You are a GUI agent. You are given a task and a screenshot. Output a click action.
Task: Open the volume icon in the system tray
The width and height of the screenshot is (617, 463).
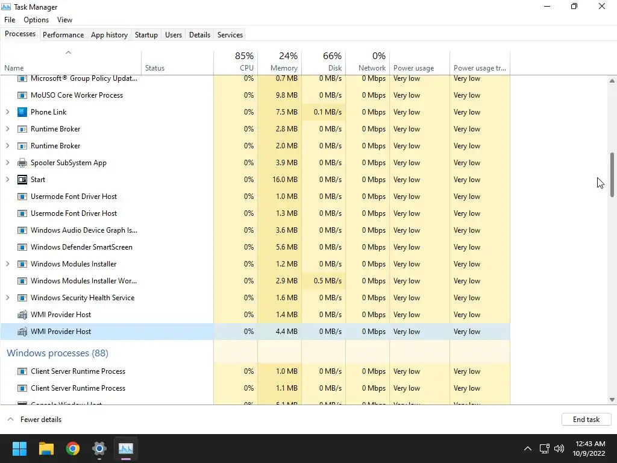[559, 449]
